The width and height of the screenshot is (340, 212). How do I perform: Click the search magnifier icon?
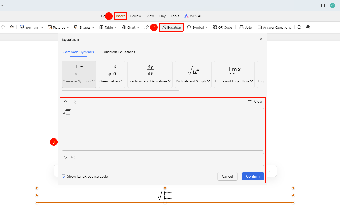point(299,27)
